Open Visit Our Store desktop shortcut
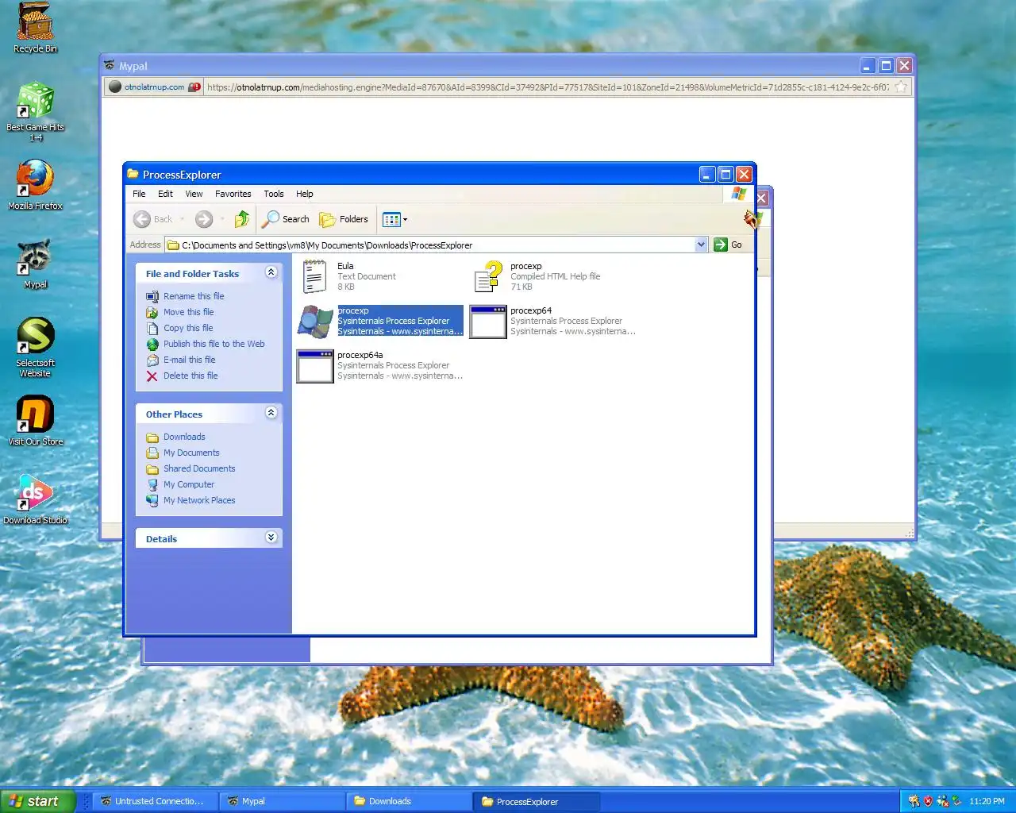 point(36,421)
